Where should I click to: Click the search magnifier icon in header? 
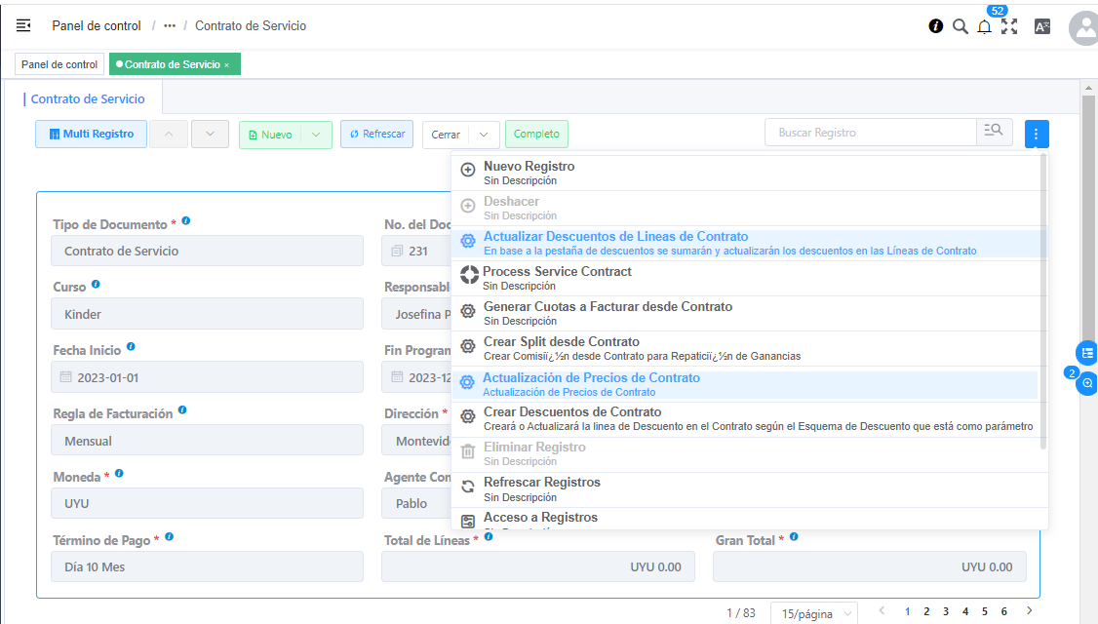point(961,26)
